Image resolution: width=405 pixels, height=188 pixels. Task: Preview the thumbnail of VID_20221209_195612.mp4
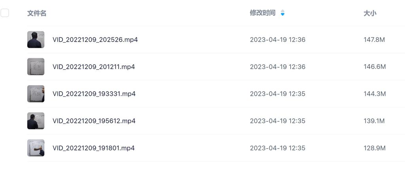(x=36, y=121)
